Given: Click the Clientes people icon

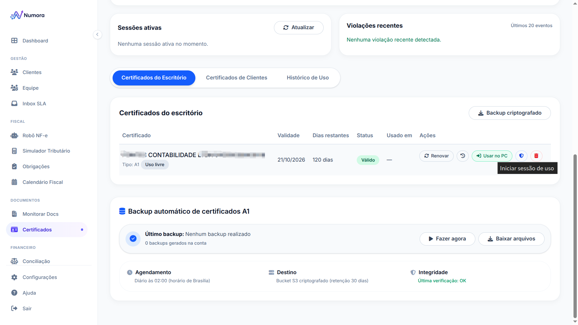Looking at the screenshot, I should point(14,72).
